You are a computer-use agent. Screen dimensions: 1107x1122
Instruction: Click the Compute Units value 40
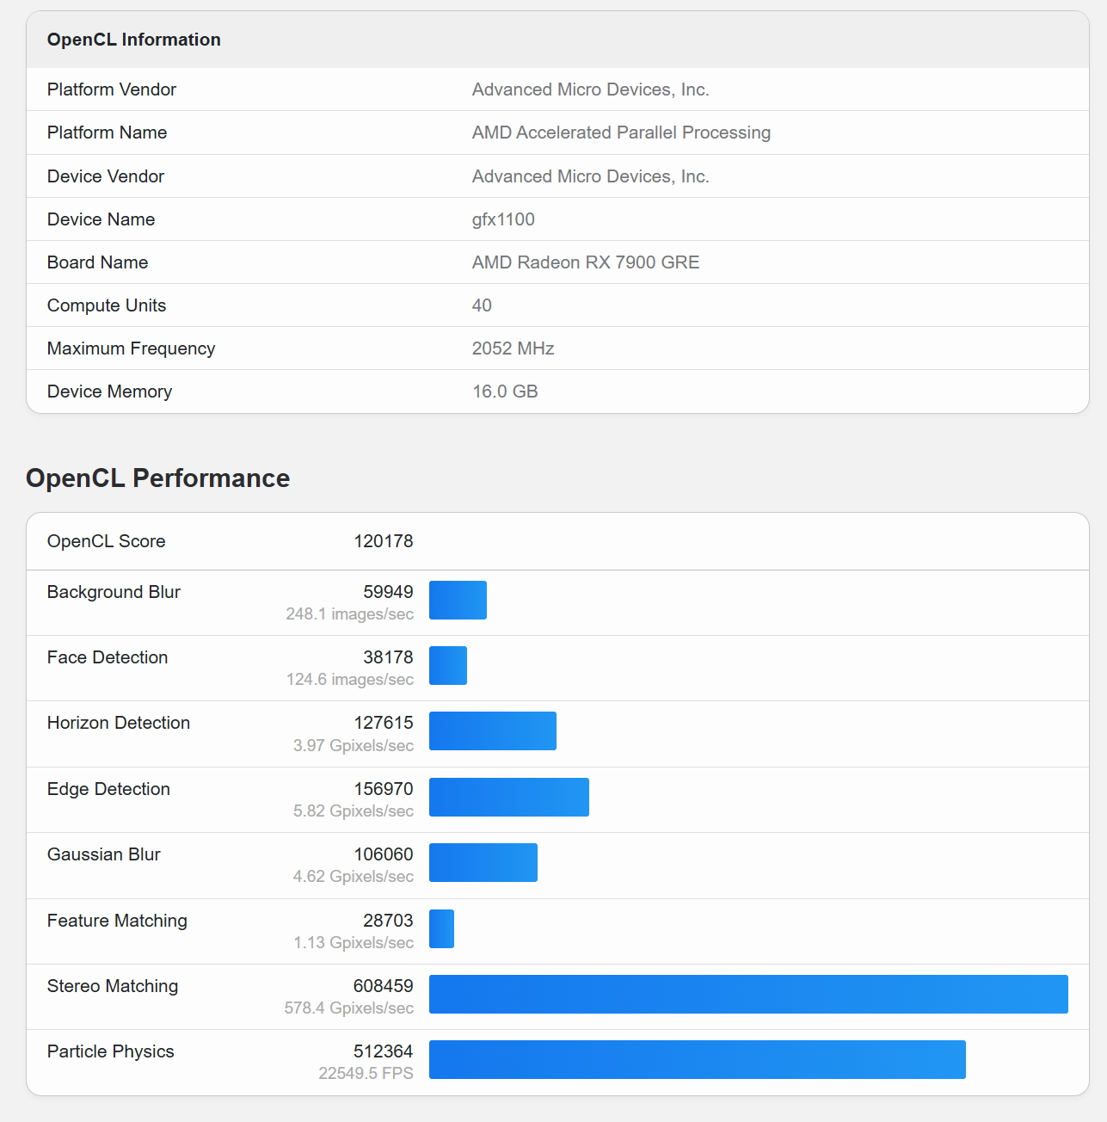482,305
